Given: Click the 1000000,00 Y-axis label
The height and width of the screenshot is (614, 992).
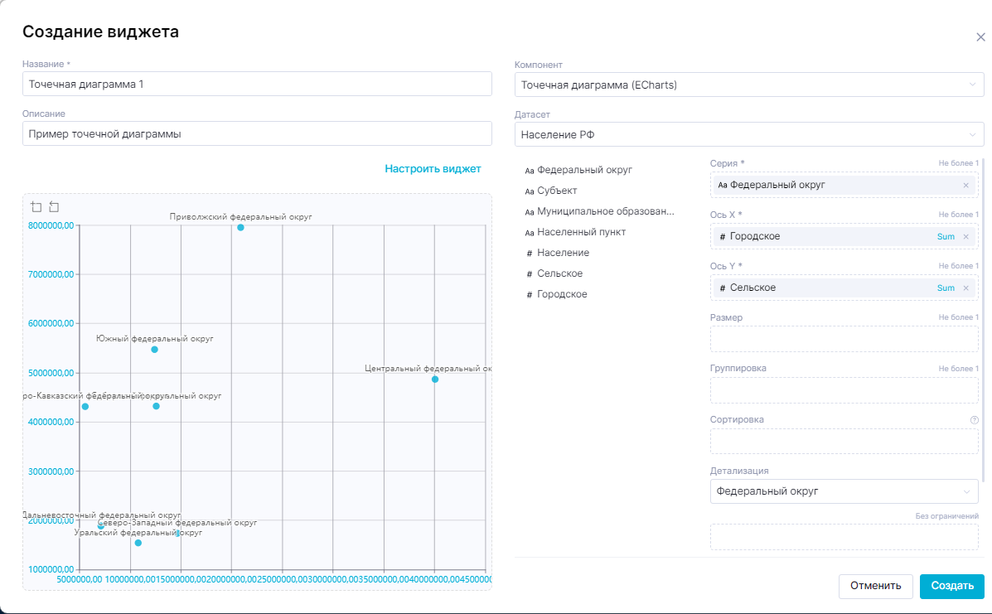Looking at the screenshot, I should [x=51, y=570].
